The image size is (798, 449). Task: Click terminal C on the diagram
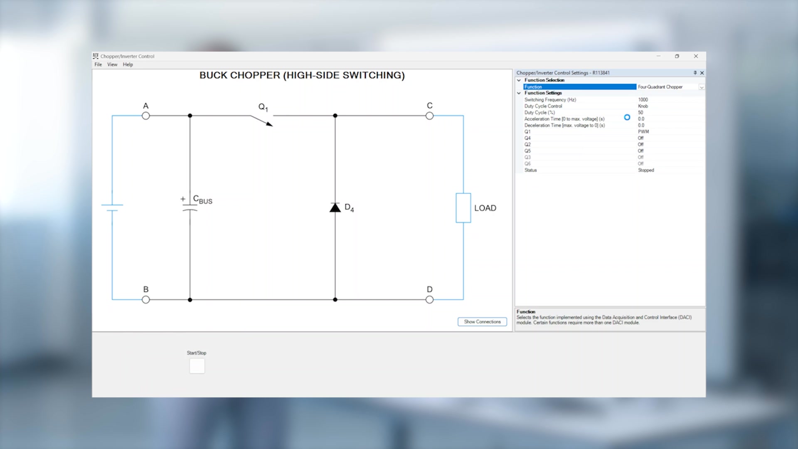click(x=429, y=116)
